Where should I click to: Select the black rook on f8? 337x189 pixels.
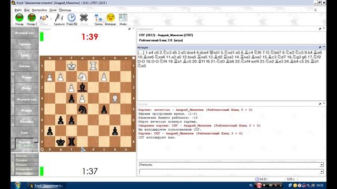pyautogui.click(x=72, y=142)
